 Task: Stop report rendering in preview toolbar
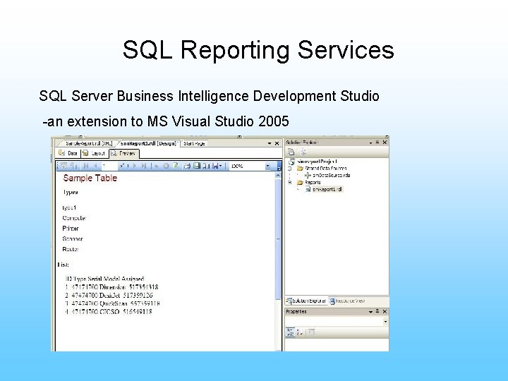coord(167,166)
